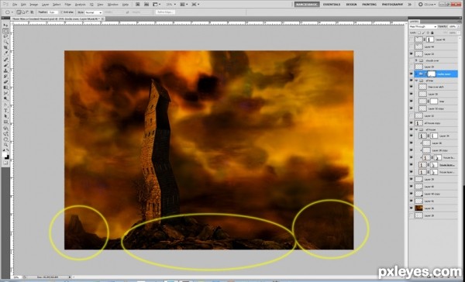Toggle Quick Mask mode button
The image size is (465, 282).
[x=5, y=163]
